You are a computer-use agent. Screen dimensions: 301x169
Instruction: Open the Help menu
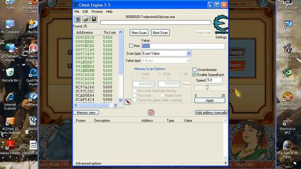point(109,11)
